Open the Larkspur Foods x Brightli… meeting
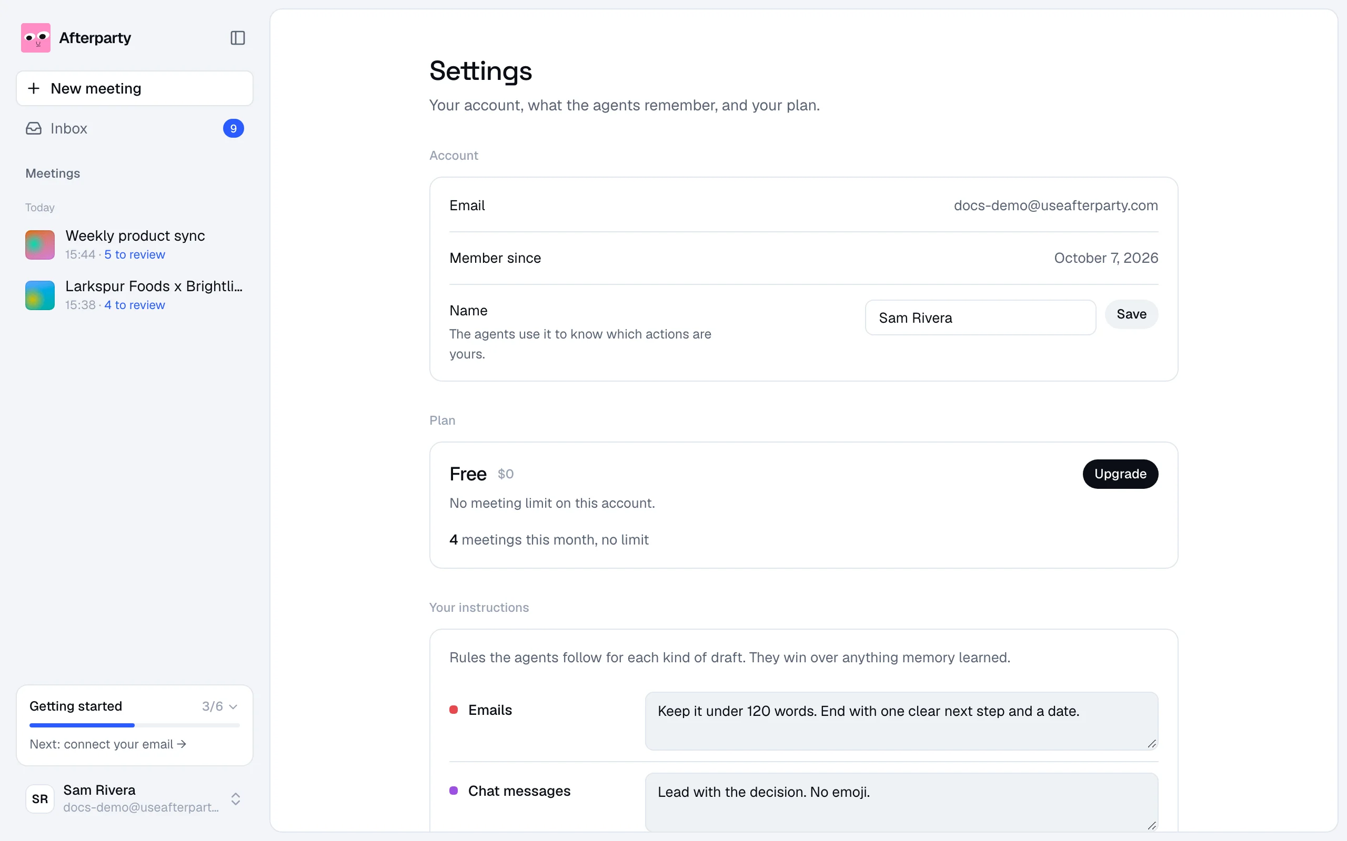1347x841 pixels. [x=135, y=295]
